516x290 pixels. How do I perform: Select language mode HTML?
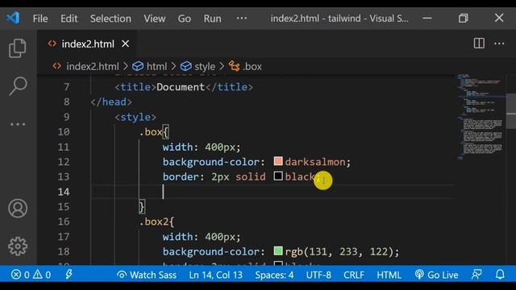(389, 275)
